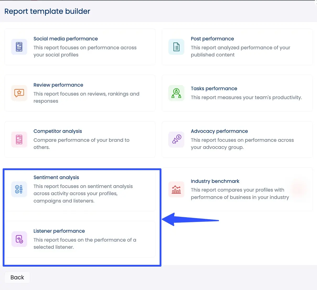
Task: Open the Post performance report title
Action: coord(212,39)
